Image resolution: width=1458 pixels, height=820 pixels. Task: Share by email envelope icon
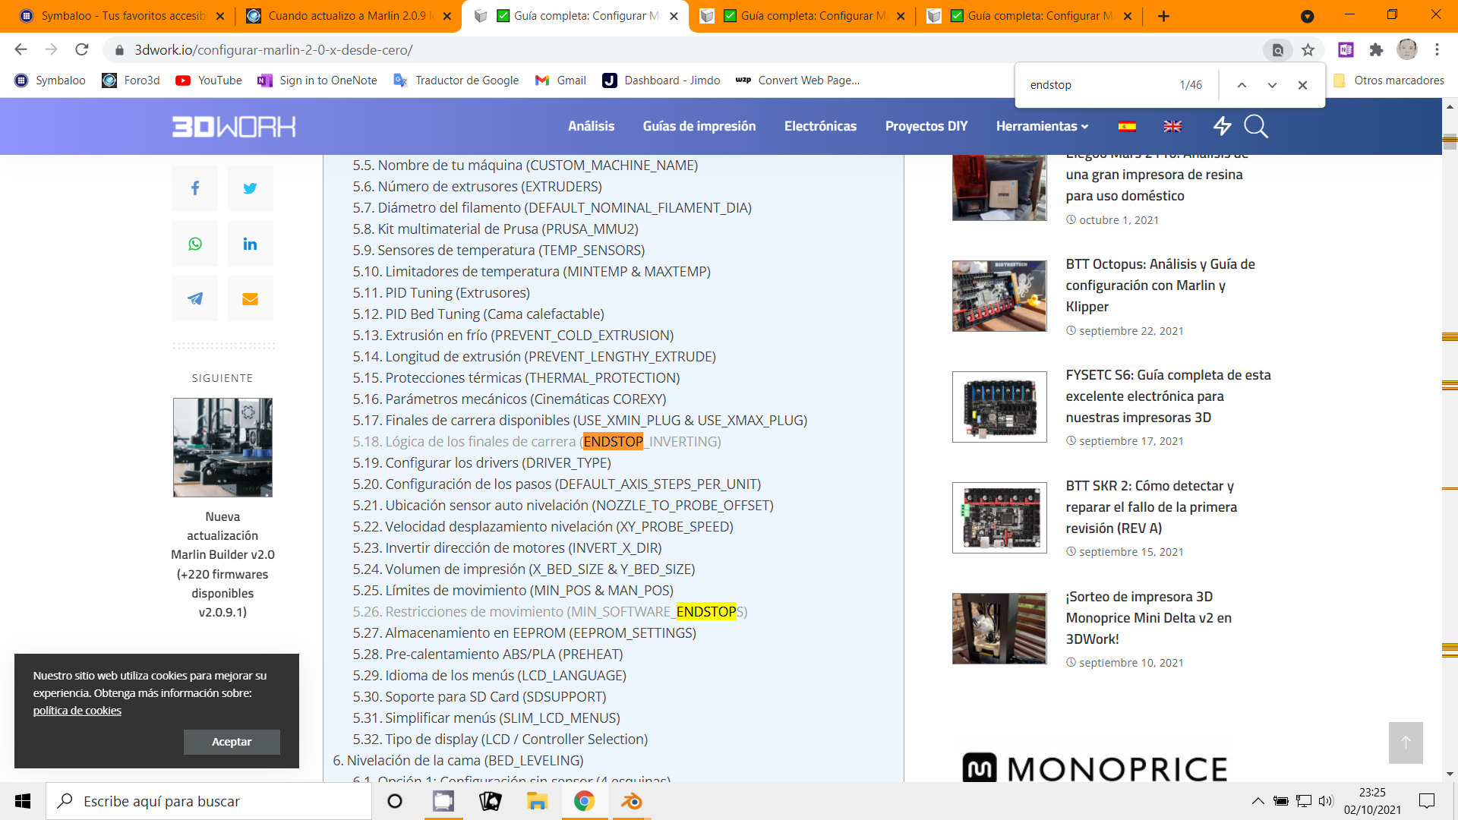pos(250,298)
